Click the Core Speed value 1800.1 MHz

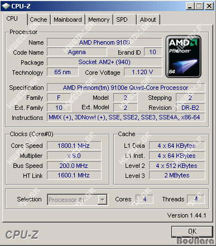point(74,146)
